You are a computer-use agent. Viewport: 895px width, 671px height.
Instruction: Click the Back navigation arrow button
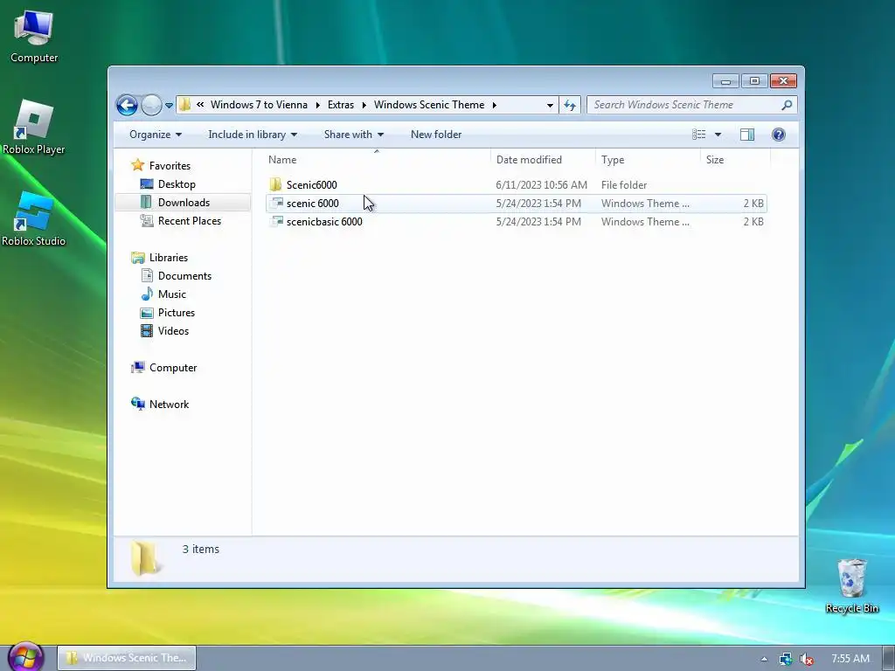point(127,105)
